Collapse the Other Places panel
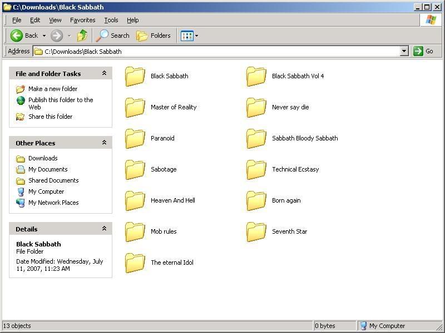445x333 pixels. [x=104, y=143]
